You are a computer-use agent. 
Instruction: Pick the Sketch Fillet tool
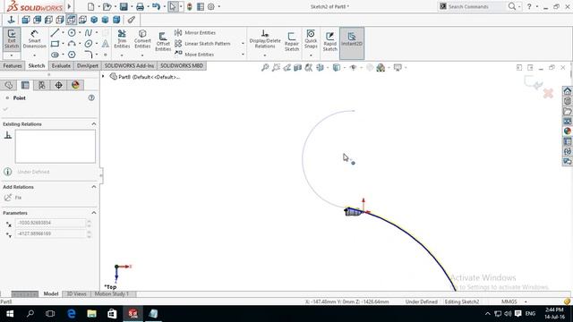[x=89, y=55]
